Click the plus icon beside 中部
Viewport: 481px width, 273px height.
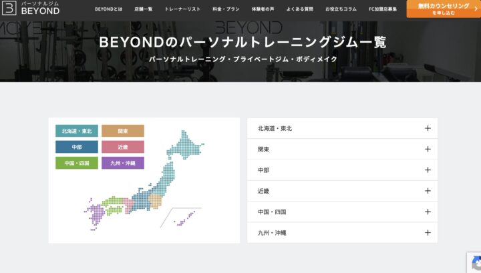[x=428, y=170]
